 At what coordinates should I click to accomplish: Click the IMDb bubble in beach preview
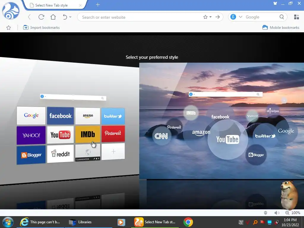point(191,113)
